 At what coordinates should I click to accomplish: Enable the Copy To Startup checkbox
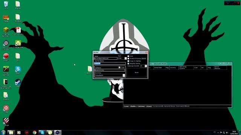128,61
